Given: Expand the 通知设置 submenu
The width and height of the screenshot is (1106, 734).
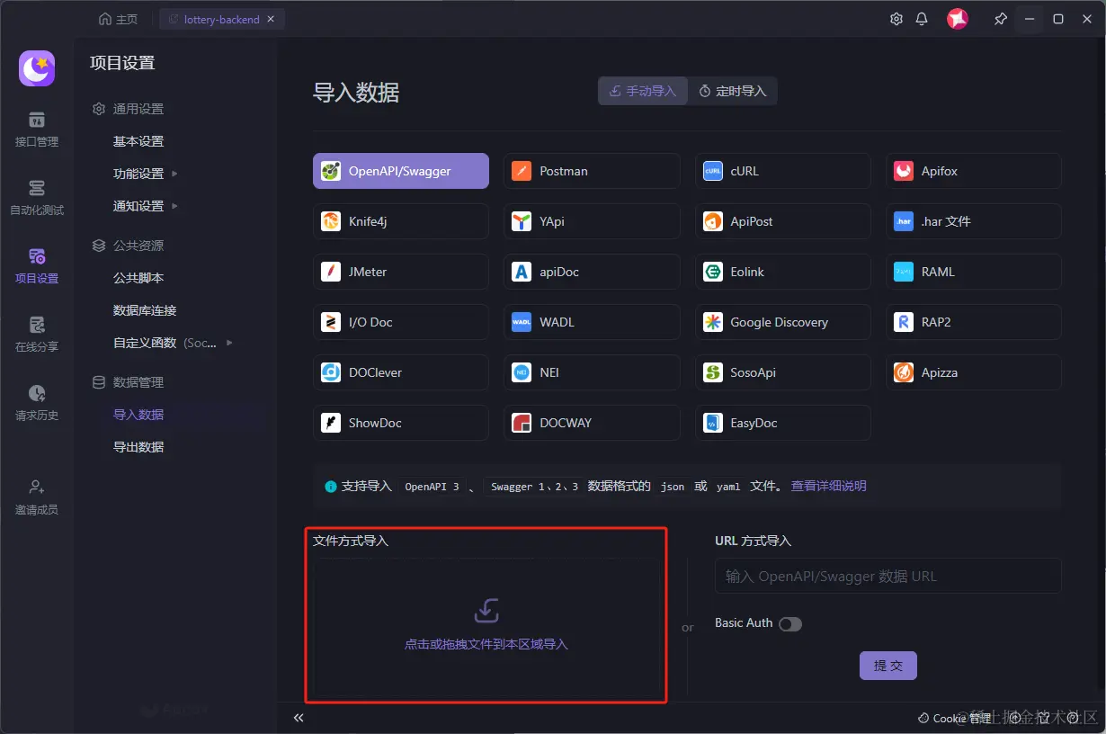Looking at the screenshot, I should click(174, 206).
